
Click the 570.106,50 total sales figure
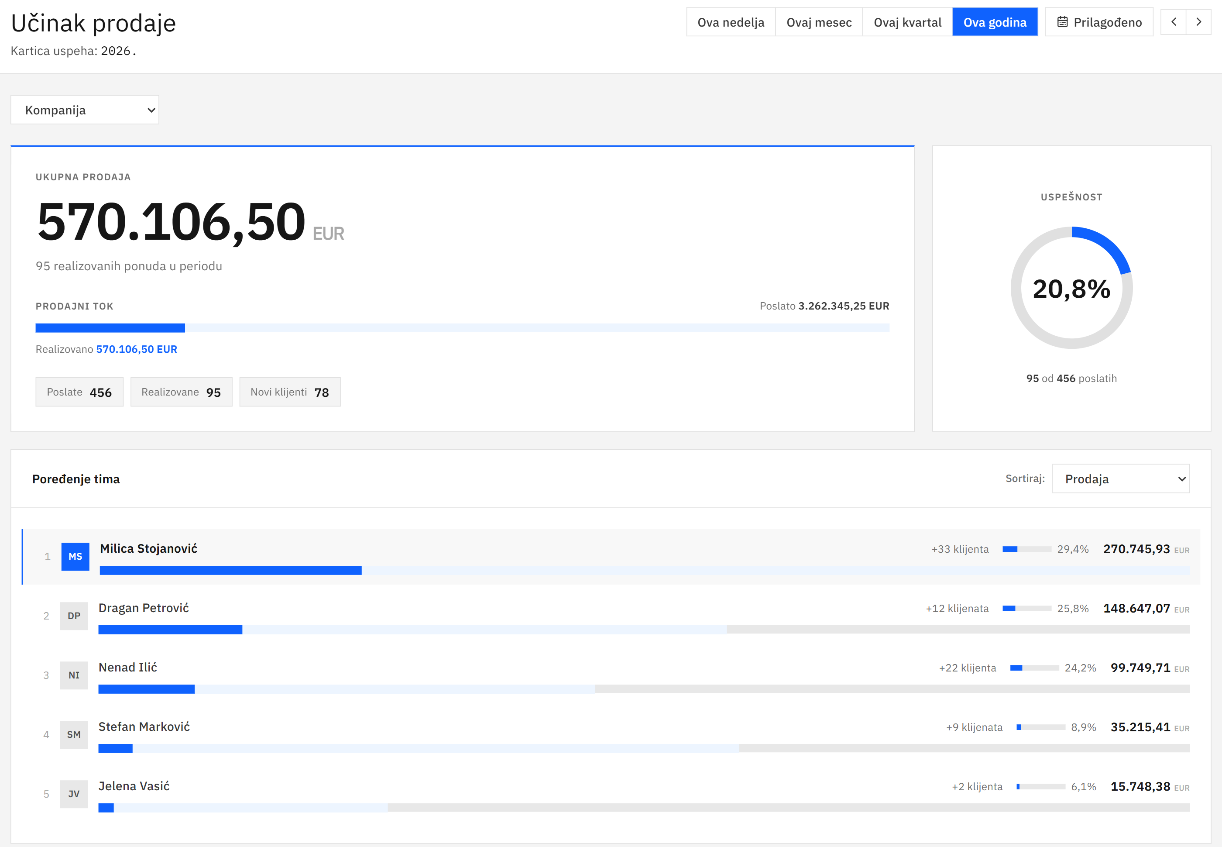[171, 221]
